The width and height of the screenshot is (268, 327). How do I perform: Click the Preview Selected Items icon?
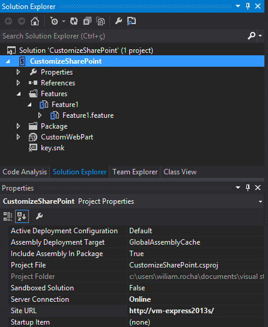point(132,21)
